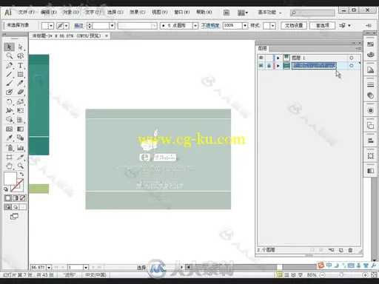Image resolution: width=379 pixels, height=284 pixels.
Task: Open the stroke weight dropdown
Action: pyautogui.click(x=112, y=26)
